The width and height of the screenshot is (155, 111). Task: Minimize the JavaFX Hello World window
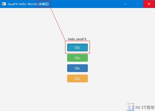click(126, 4)
